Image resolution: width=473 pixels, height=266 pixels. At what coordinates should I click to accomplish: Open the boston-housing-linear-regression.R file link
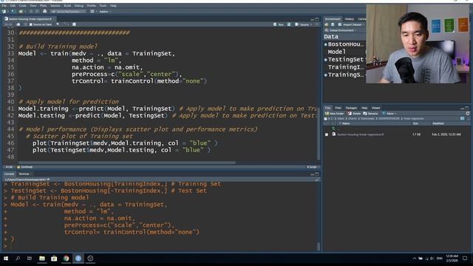[360, 134]
